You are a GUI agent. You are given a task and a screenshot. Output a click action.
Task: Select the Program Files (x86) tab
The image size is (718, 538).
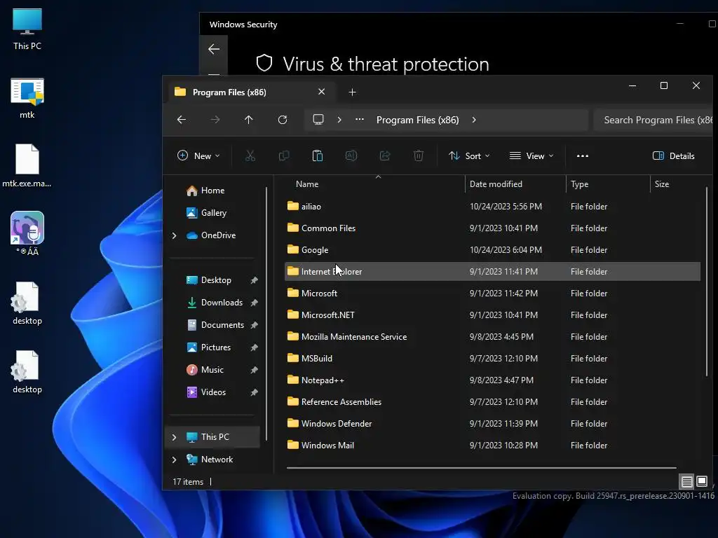coord(251,92)
